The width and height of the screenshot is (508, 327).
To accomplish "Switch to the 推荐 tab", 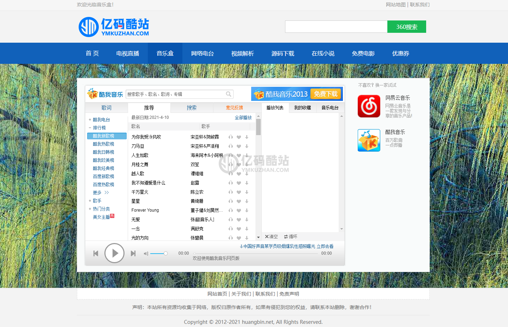I will [x=149, y=108].
